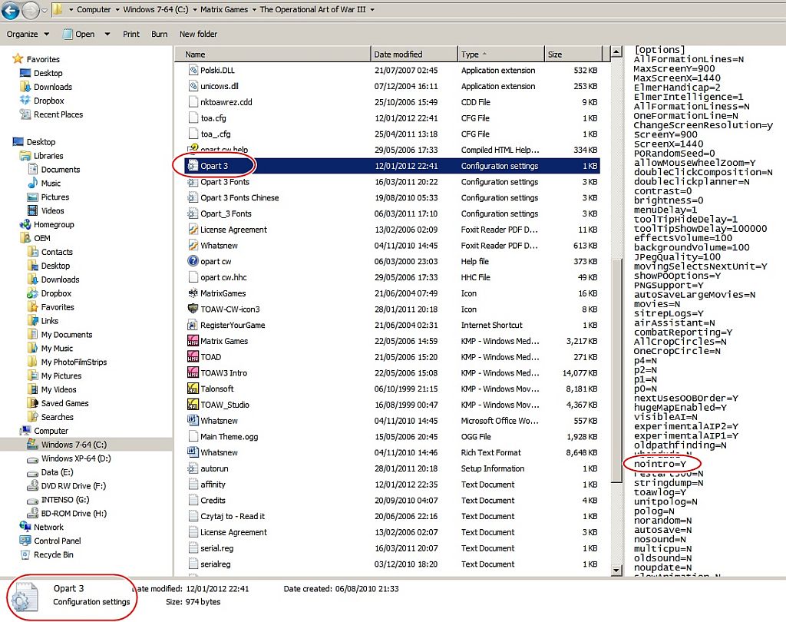The height and width of the screenshot is (622, 786).
Task: Select the MatrixGames icon file
Action: [x=193, y=293]
